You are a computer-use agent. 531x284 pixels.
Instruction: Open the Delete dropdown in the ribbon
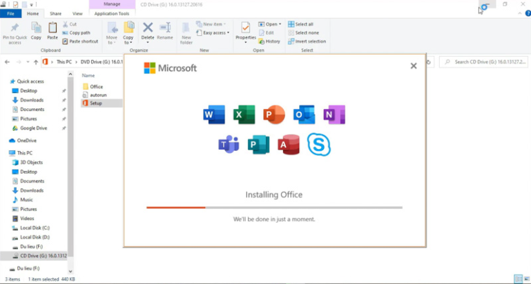pos(147,41)
